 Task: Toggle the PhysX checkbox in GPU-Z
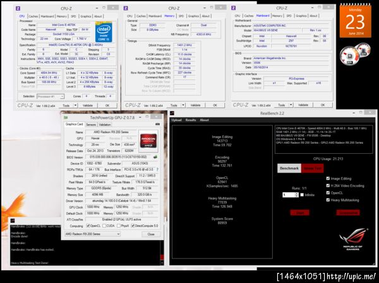coord(119,226)
